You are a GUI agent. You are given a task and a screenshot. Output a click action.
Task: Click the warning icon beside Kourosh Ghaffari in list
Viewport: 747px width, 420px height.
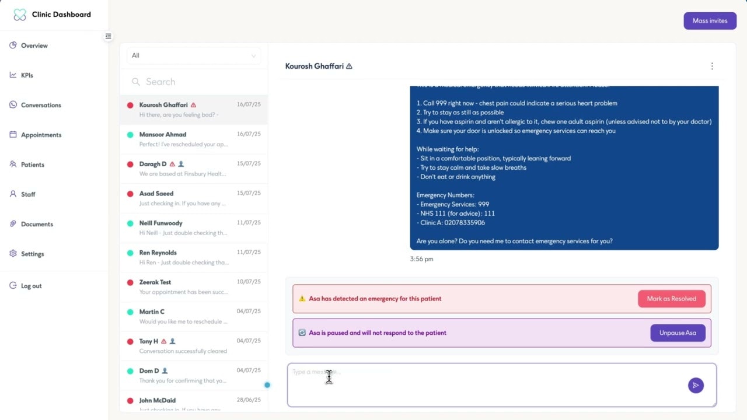tap(193, 105)
